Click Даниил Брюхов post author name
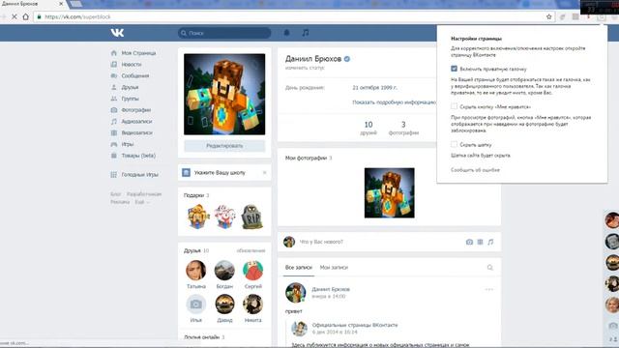 [x=331, y=289]
